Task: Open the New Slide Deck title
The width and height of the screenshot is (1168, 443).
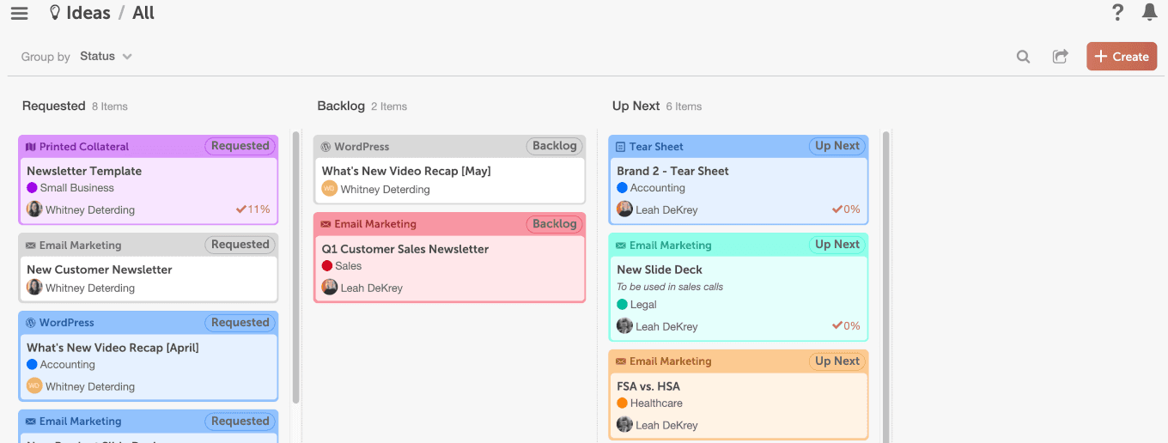Action: point(660,270)
